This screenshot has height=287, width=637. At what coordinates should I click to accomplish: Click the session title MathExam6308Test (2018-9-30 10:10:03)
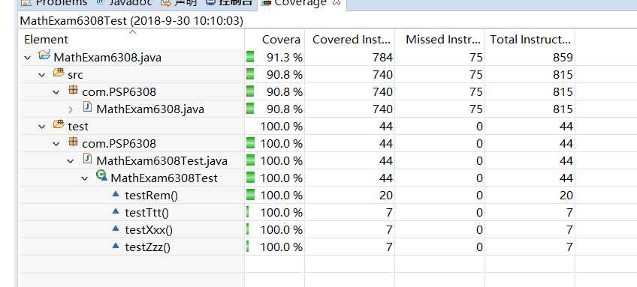coord(131,21)
